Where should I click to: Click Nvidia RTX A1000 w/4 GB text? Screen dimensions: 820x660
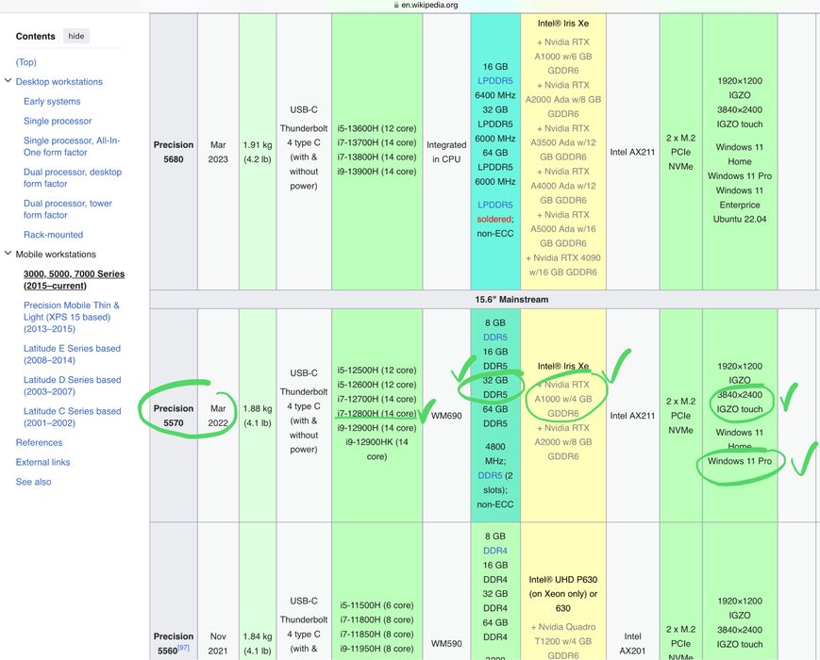coord(563,399)
